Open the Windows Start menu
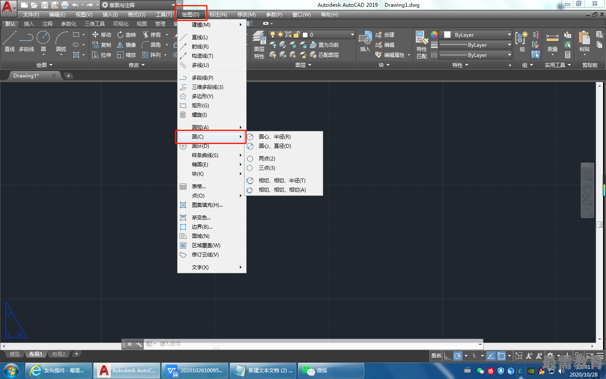606x379 pixels. [x=11, y=371]
